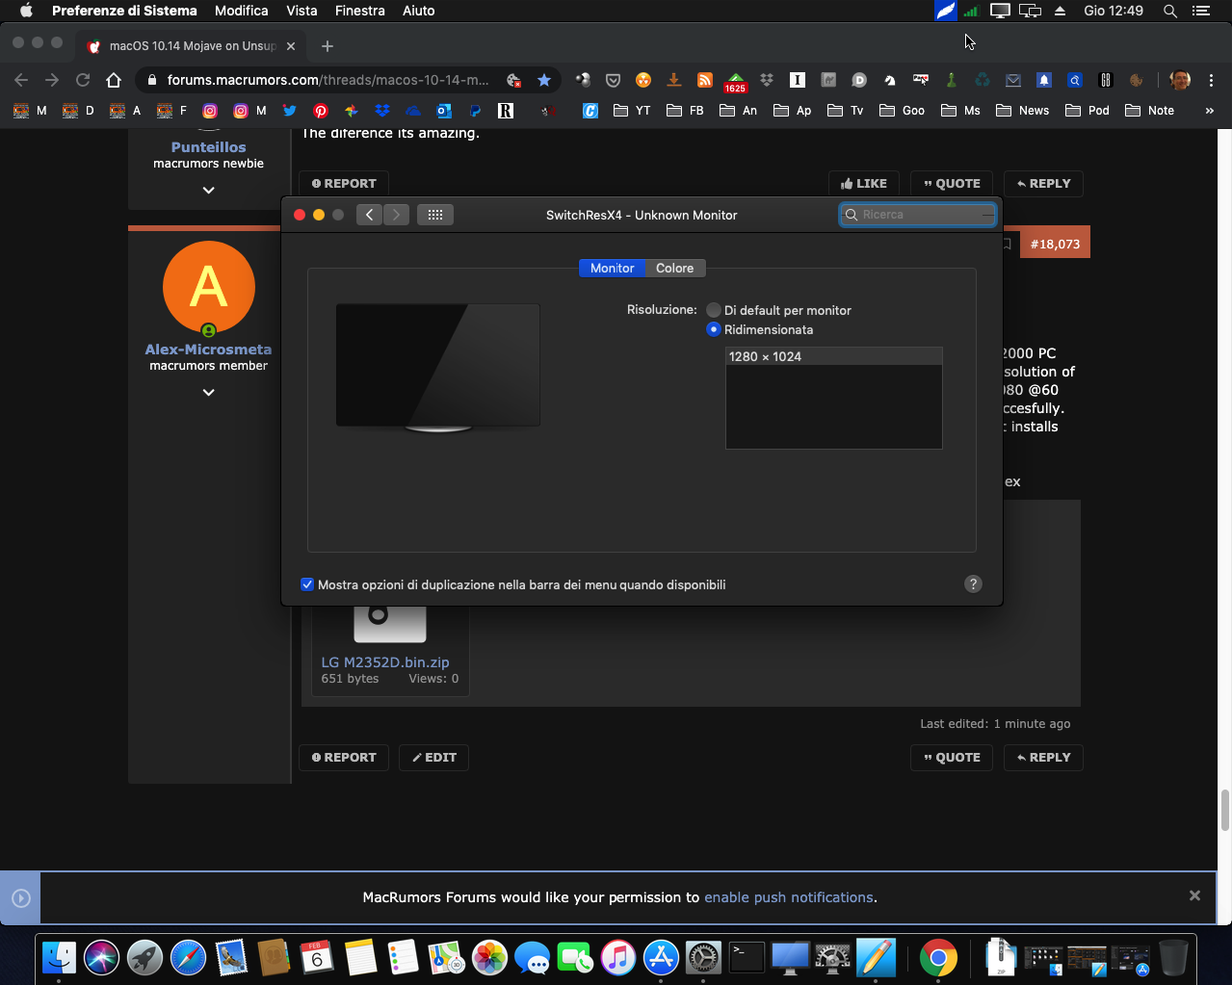
Task: Open the Pinterest bookmark icon
Action: point(320,111)
